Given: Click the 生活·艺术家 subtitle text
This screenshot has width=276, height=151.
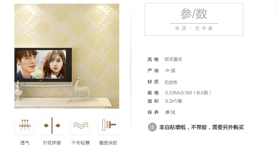Looking at the screenshot, I should (x=194, y=28).
